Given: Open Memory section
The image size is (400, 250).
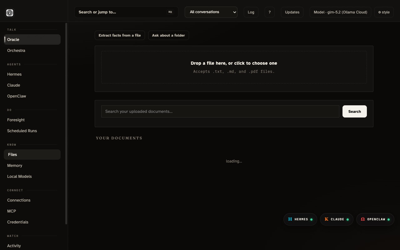Looking at the screenshot, I should coord(32,166).
